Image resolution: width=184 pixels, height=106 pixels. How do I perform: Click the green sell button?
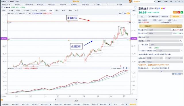182,12
